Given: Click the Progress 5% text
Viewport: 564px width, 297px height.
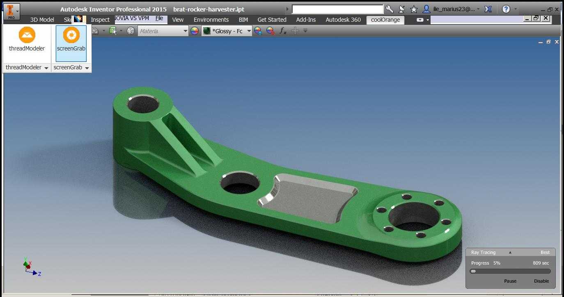Looking at the screenshot, I should (x=486, y=263).
